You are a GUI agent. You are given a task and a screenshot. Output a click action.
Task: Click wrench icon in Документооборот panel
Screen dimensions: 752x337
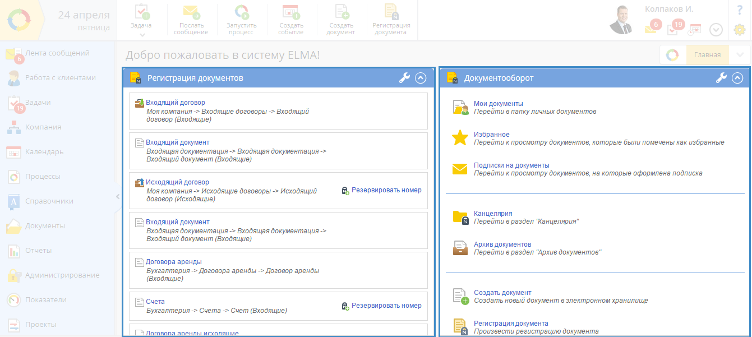tap(721, 78)
